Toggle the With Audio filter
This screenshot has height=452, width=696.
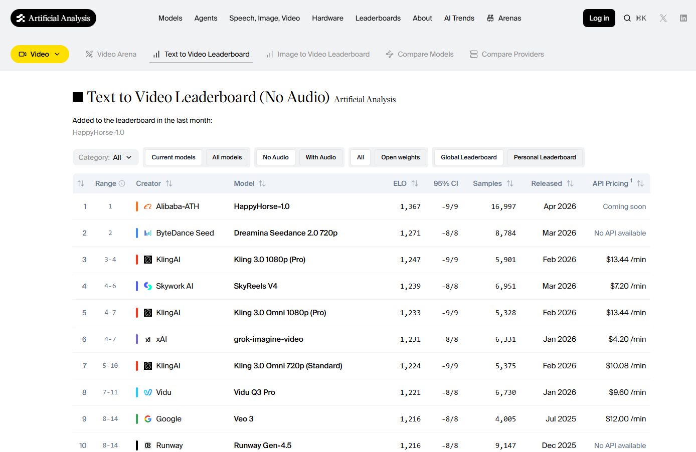pyautogui.click(x=321, y=157)
